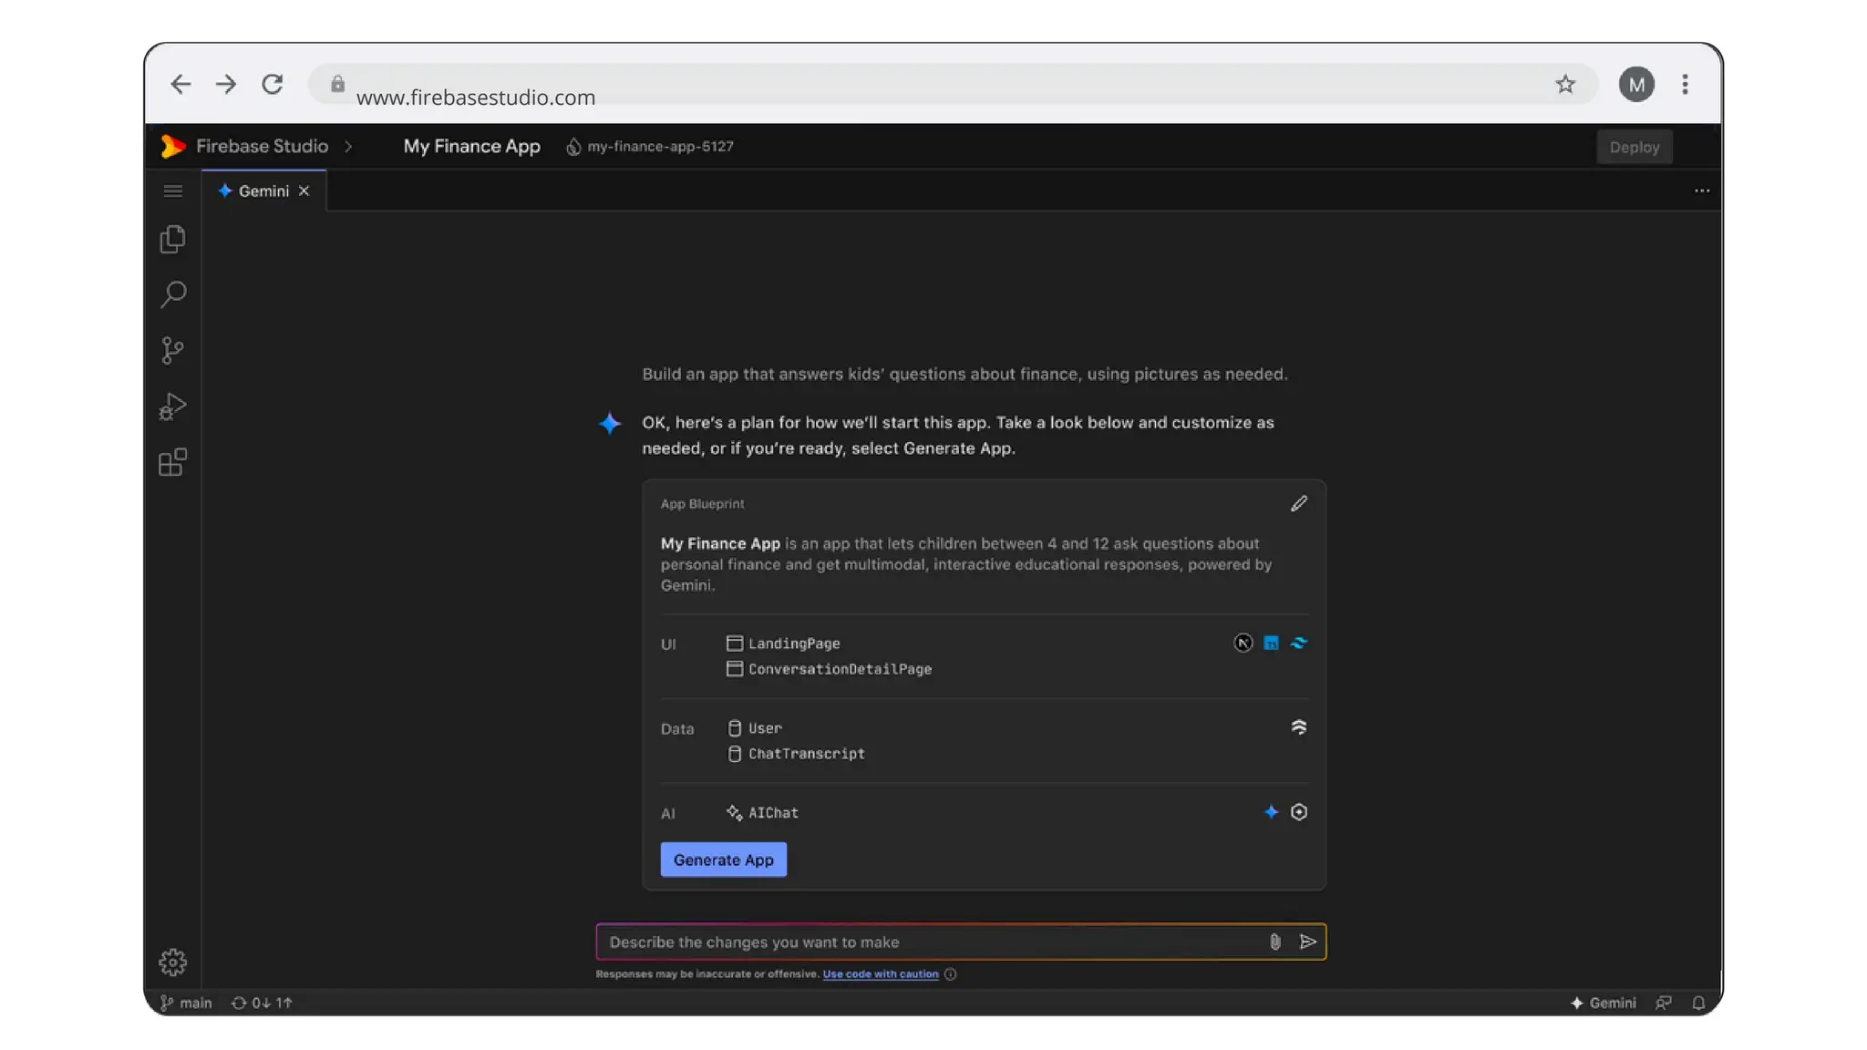
Task: Reload the browser page
Action: [x=273, y=85]
